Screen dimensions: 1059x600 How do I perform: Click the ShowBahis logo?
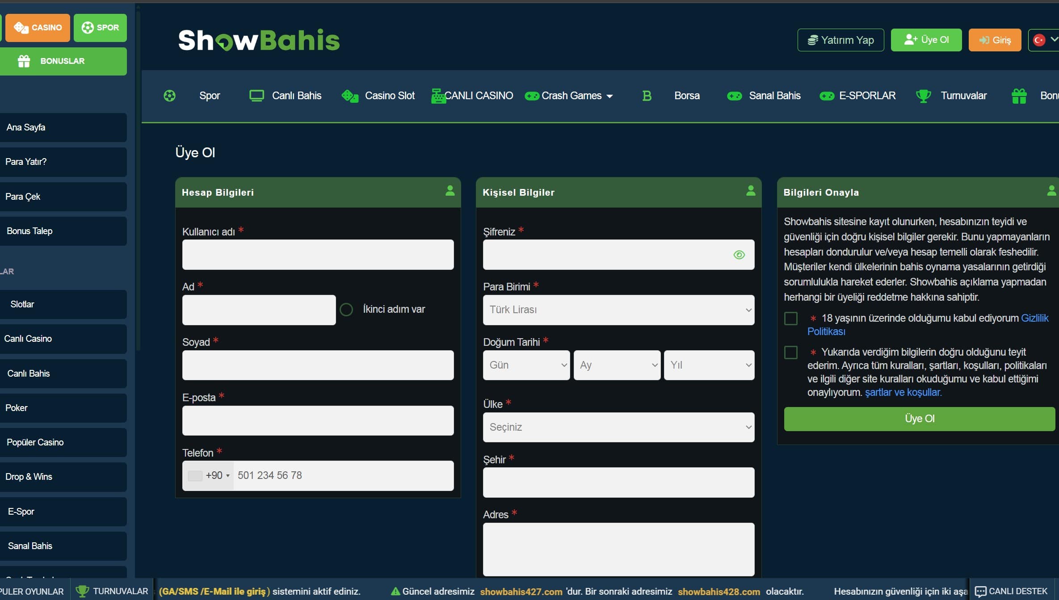[259, 40]
